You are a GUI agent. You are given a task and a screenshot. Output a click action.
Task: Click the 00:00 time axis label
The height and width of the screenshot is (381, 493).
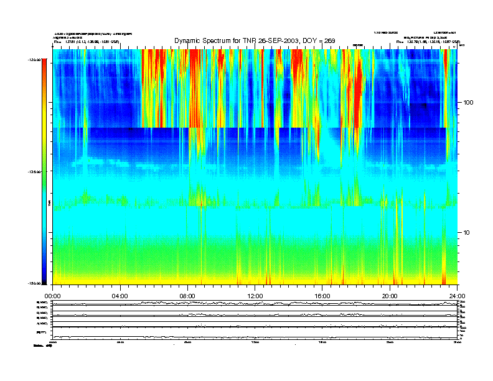pos(52,296)
